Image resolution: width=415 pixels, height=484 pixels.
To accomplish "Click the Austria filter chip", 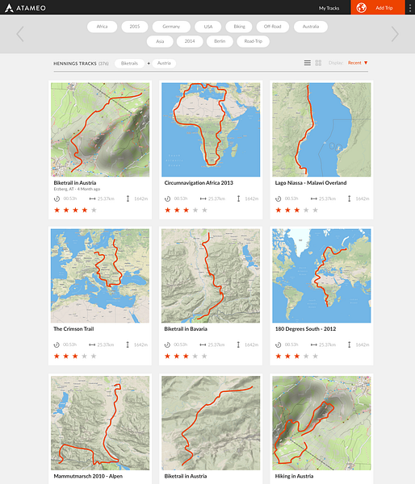I will [164, 63].
